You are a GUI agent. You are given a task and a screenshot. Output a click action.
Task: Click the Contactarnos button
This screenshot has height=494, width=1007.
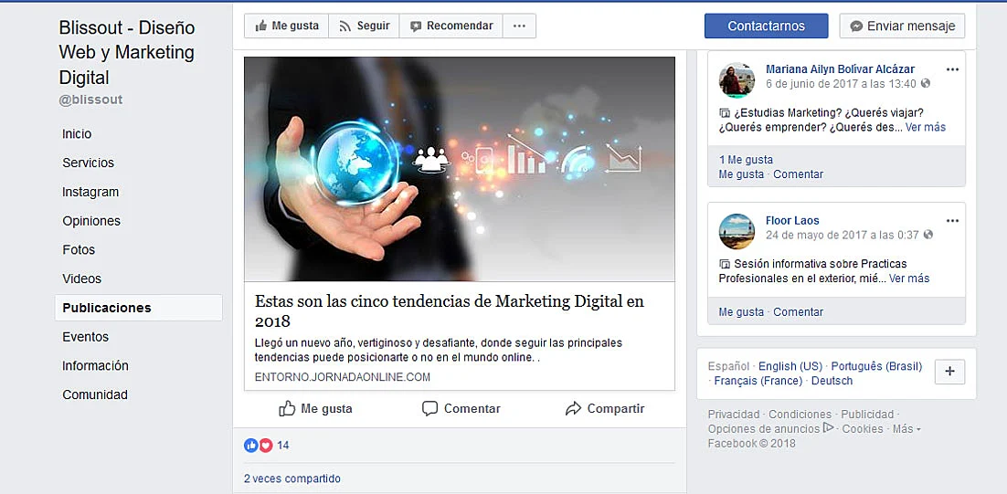pyautogui.click(x=766, y=26)
